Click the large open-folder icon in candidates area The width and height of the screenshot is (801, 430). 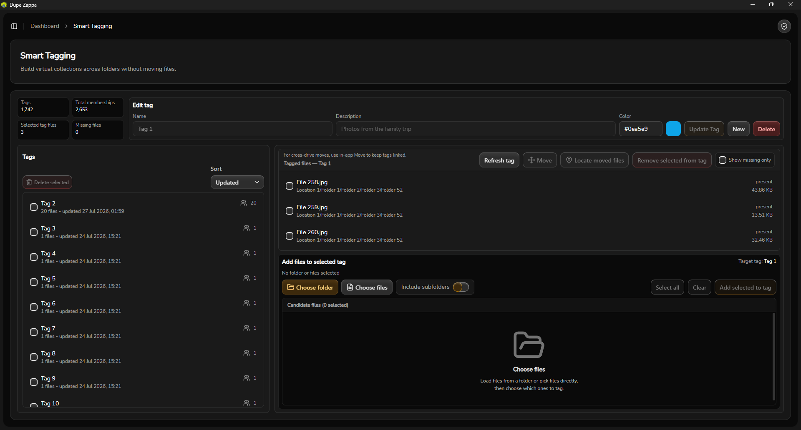[529, 345]
